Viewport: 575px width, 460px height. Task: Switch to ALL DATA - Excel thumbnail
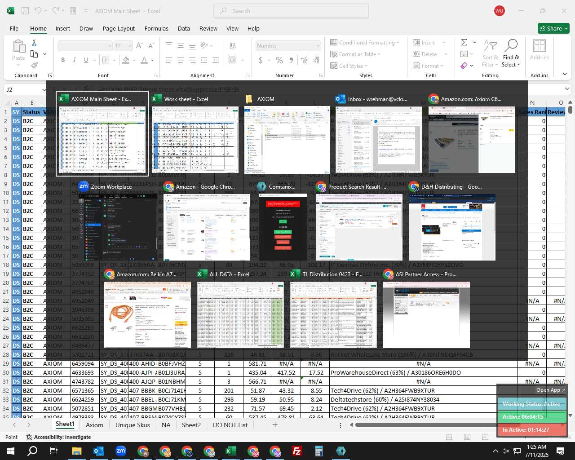click(x=240, y=309)
